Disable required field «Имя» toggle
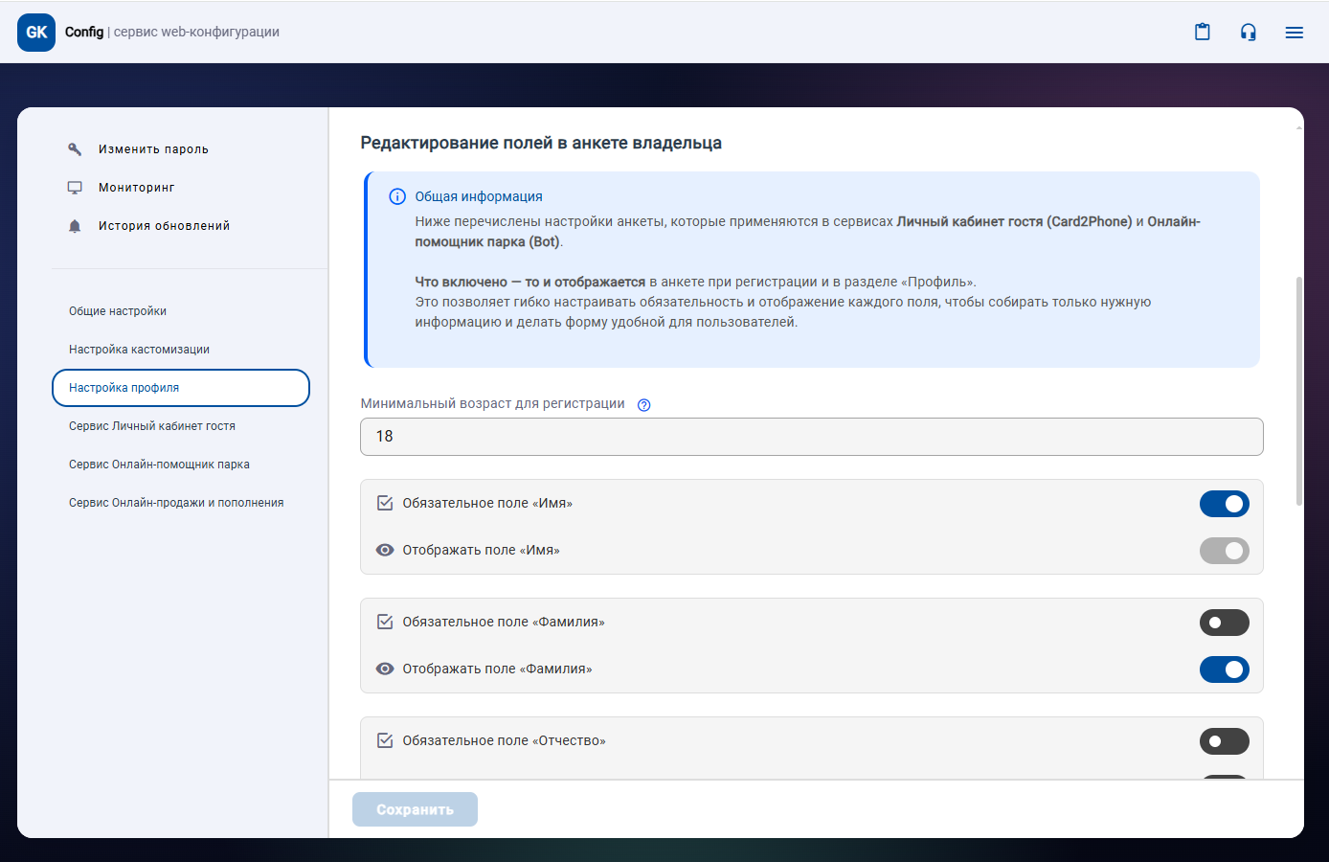 pyautogui.click(x=1224, y=504)
